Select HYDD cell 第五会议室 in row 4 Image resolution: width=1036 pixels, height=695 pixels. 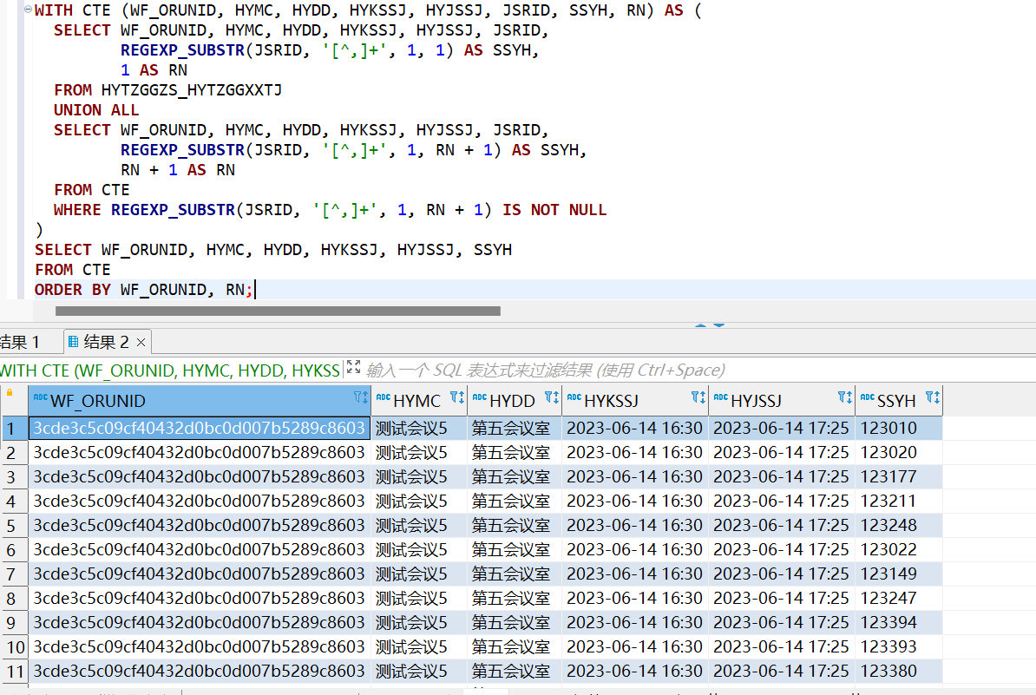pyautogui.click(x=514, y=501)
